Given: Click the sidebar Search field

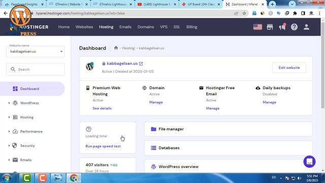Looking at the screenshot, I should pos(36,69).
